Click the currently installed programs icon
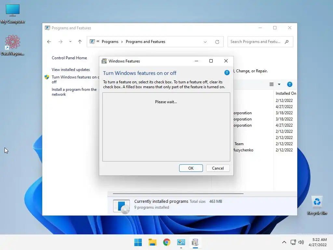This screenshot has height=250, width=333. pos(121,206)
